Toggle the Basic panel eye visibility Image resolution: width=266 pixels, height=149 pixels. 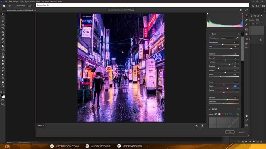pos(239,34)
